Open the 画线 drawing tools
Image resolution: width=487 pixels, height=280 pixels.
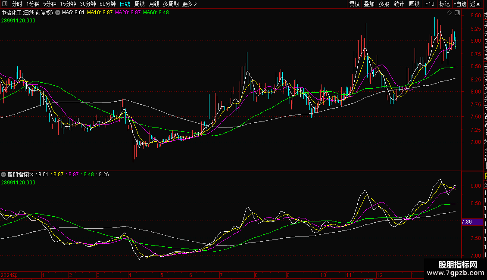pyautogui.click(x=414, y=4)
